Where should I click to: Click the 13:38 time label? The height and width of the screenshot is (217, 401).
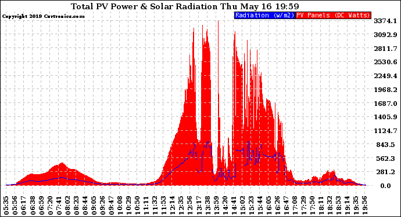(207, 205)
